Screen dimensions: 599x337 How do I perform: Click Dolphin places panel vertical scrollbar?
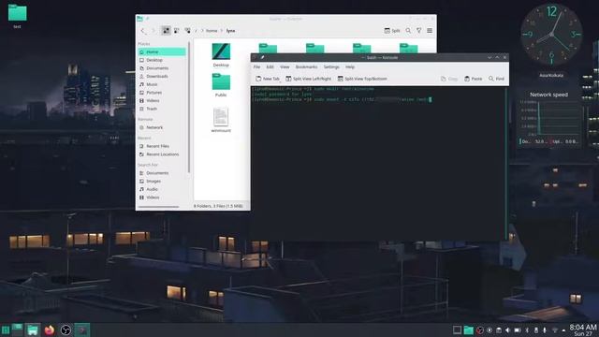[189, 107]
